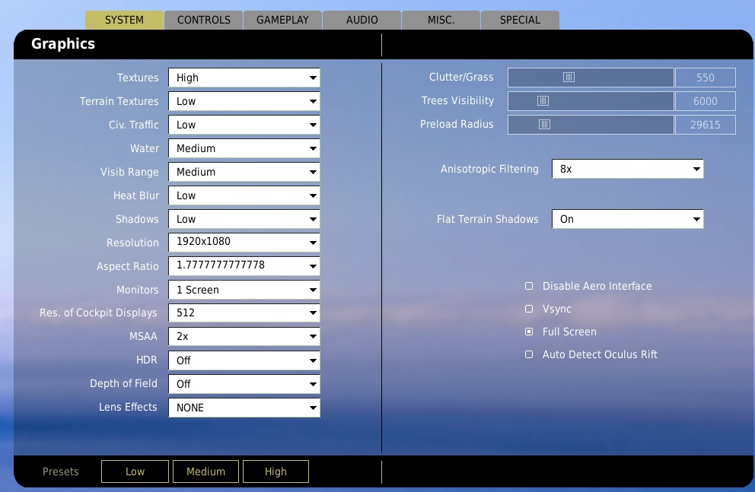Screen dimensions: 755x492
Task: Uncheck the Full Screen checkbox
Action: pyautogui.click(x=529, y=332)
